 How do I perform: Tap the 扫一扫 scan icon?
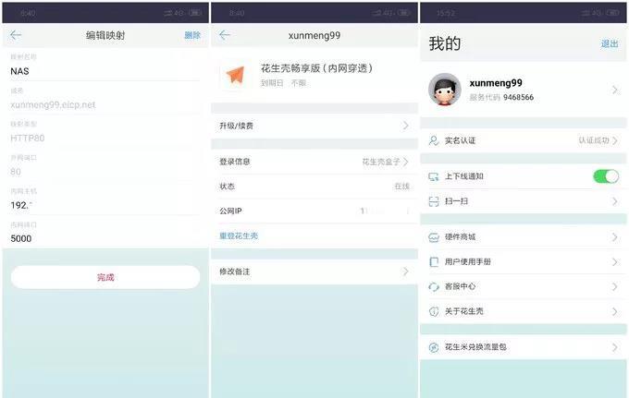pos(434,201)
